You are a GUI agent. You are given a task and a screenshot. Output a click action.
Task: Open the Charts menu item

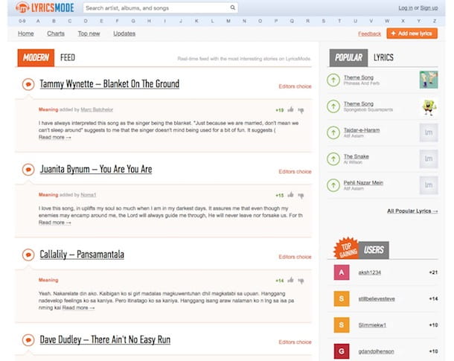[x=56, y=33]
